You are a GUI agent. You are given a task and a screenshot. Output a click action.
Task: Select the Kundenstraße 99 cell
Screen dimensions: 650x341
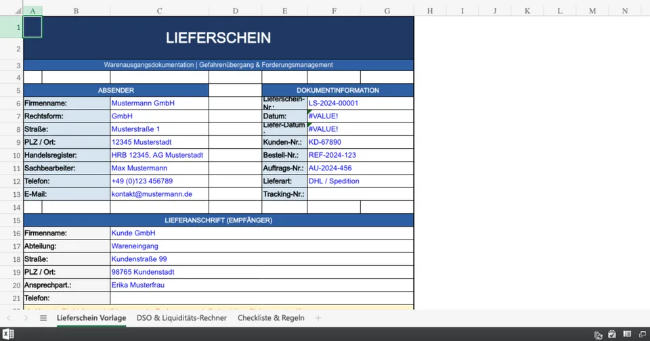261,259
